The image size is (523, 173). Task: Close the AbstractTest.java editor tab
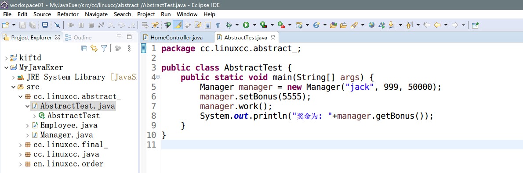(272, 37)
